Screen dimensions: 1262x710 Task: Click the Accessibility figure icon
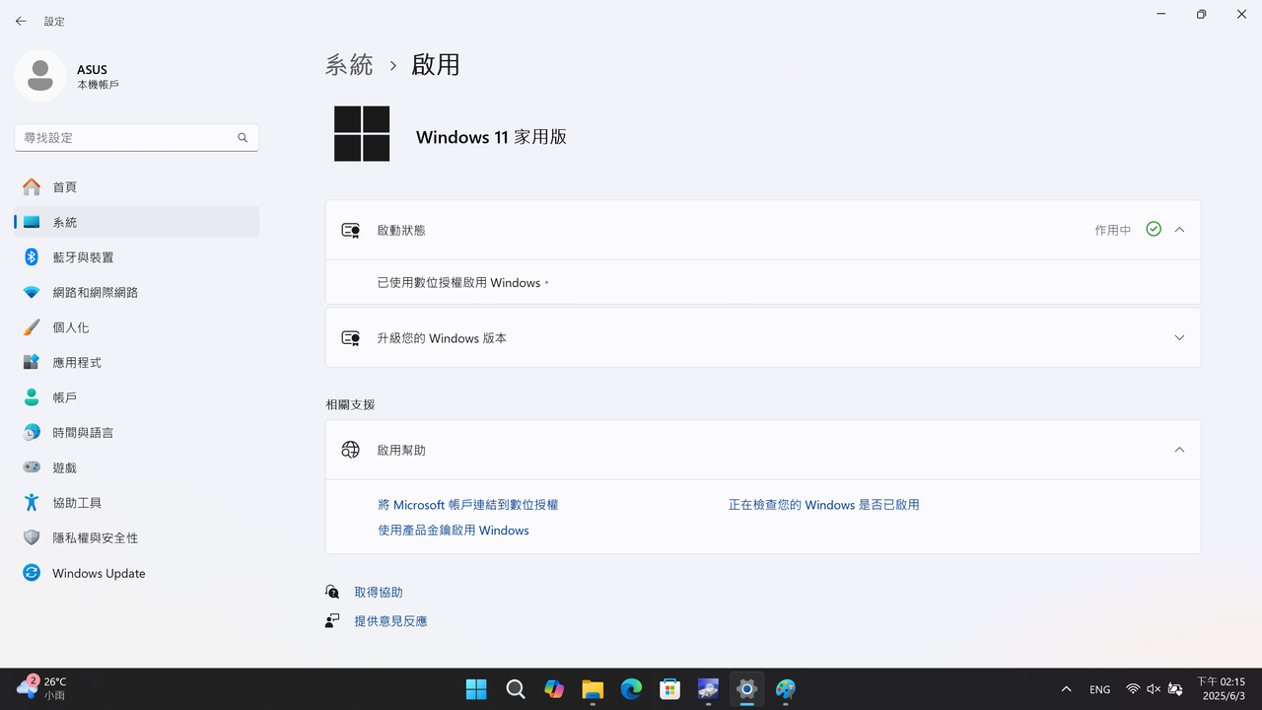[32, 502]
